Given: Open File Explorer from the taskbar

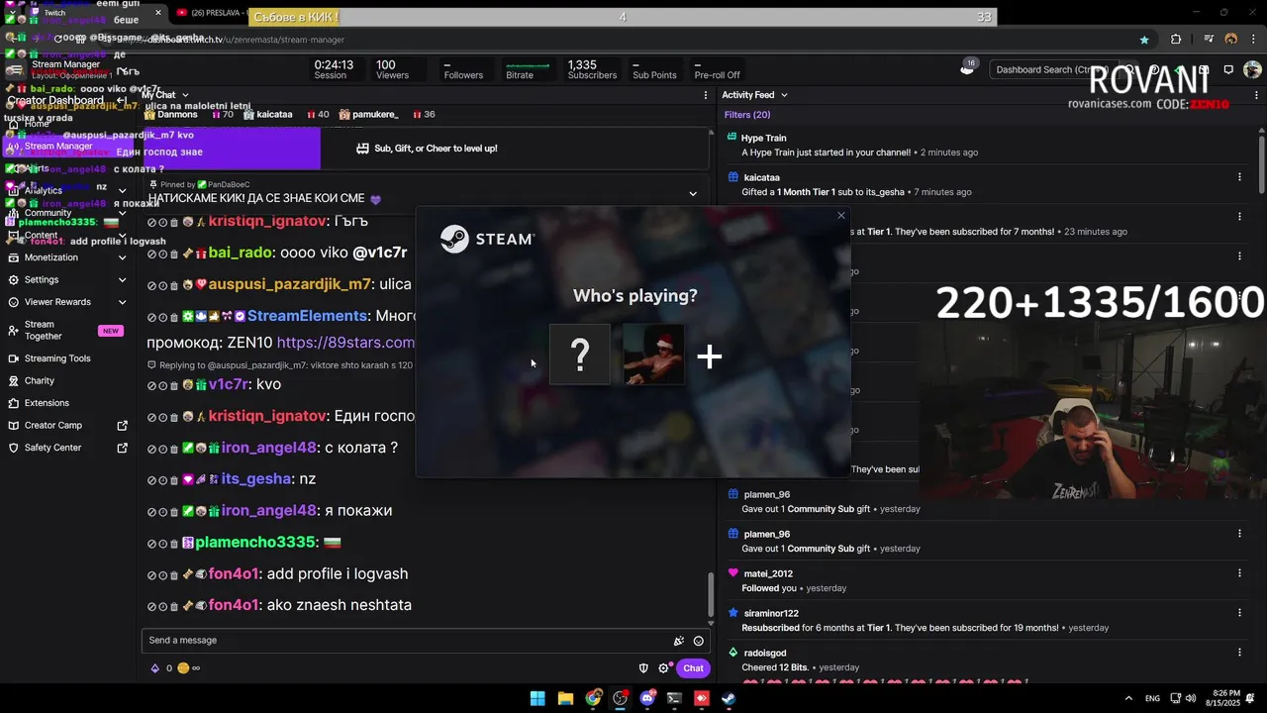Looking at the screenshot, I should point(565,698).
